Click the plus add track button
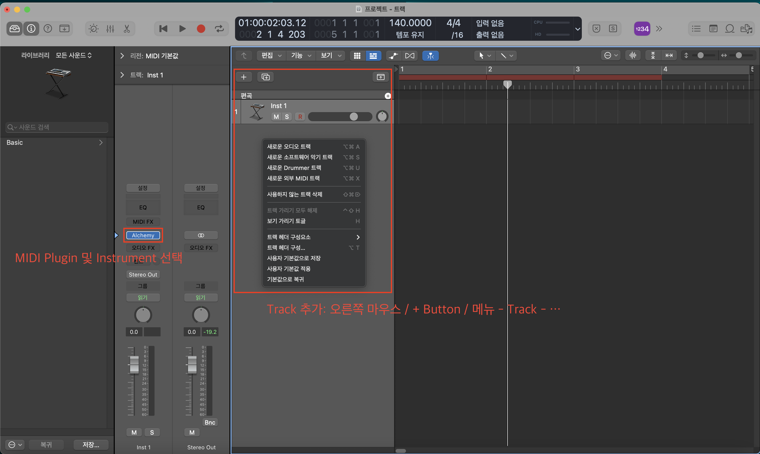760x454 pixels. 244,77
